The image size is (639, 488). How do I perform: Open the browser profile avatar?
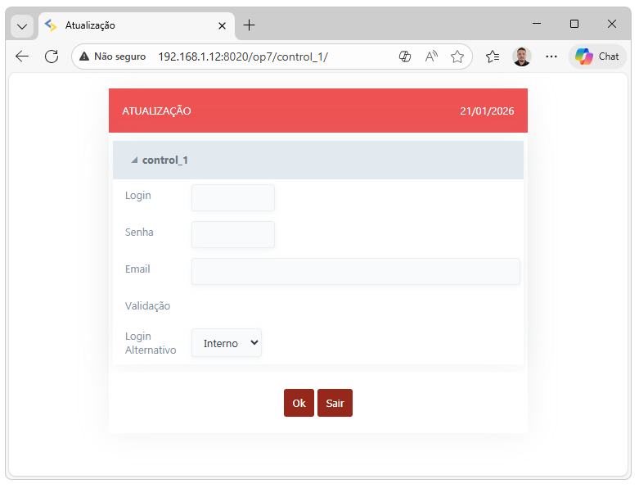[x=522, y=56]
